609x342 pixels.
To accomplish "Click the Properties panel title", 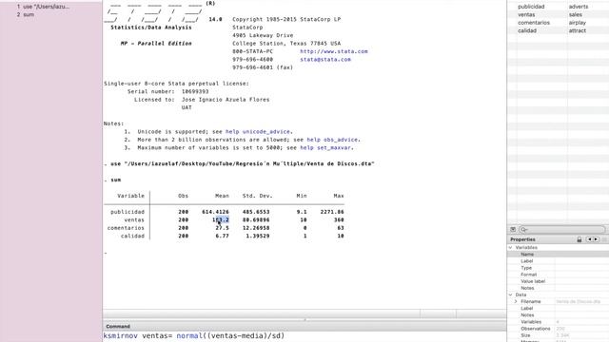I will [522, 239].
